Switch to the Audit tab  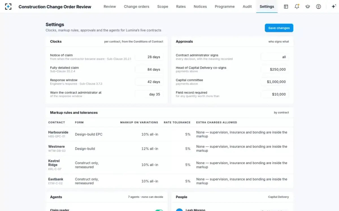point(247,6)
